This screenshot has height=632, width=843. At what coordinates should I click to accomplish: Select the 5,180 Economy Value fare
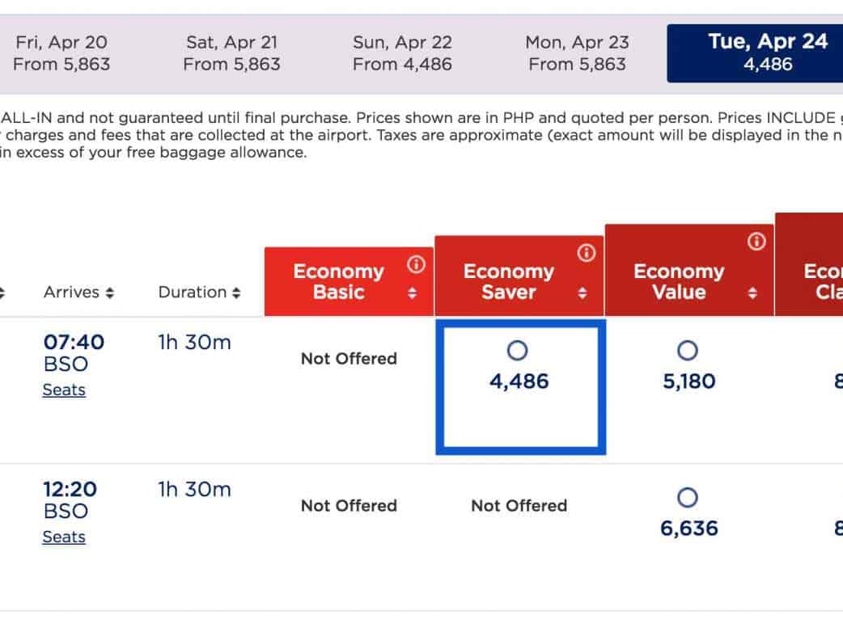pos(688,351)
